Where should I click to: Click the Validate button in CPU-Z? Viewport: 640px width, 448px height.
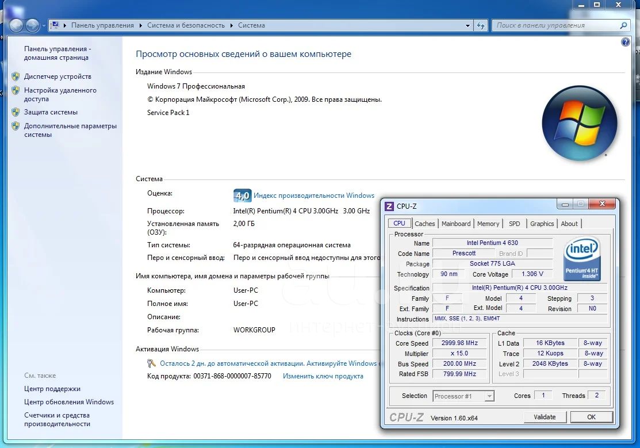pyautogui.click(x=545, y=417)
